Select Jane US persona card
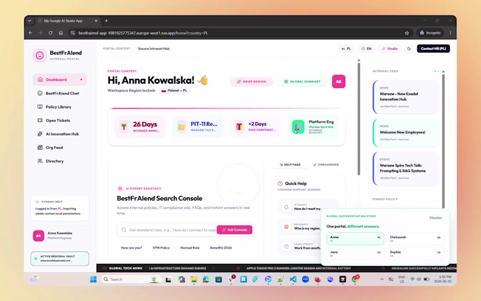The height and width of the screenshot is (301, 481). pyautogui.click(x=355, y=253)
